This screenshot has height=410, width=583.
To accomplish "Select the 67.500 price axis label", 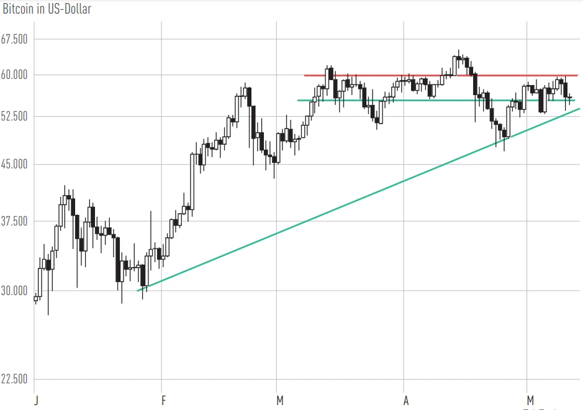I will [x=15, y=39].
